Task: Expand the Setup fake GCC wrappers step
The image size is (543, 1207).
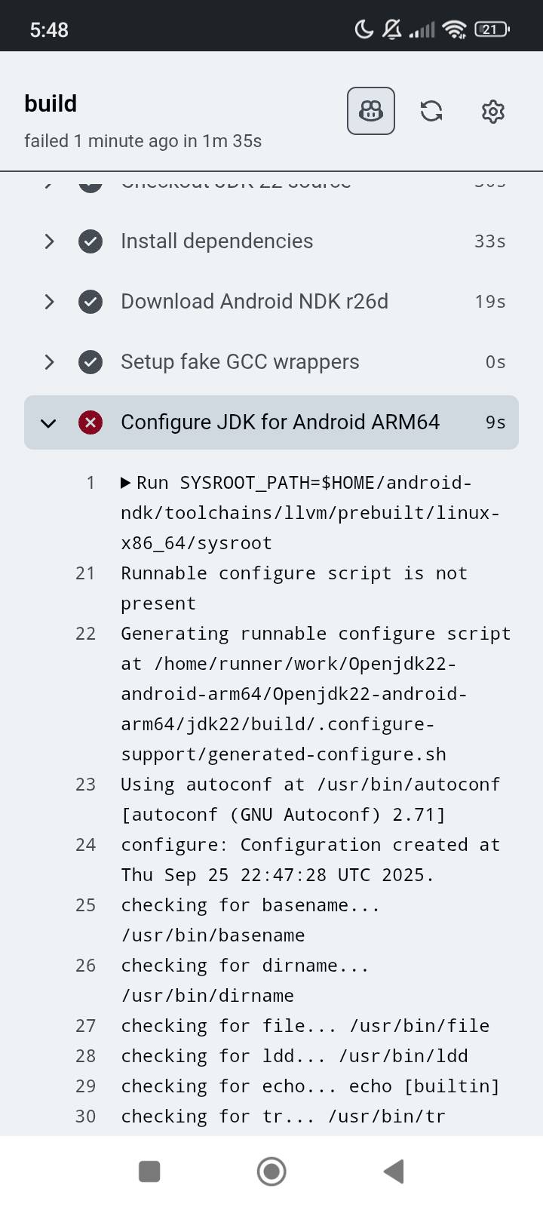Action: pyautogui.click(x=49, y=362)
